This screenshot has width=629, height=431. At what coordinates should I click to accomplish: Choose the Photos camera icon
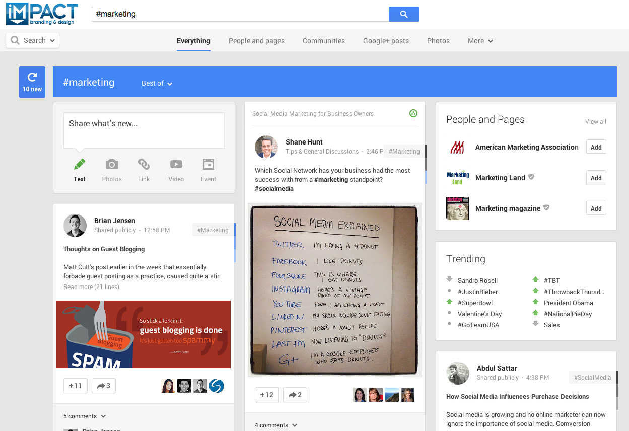112,164
